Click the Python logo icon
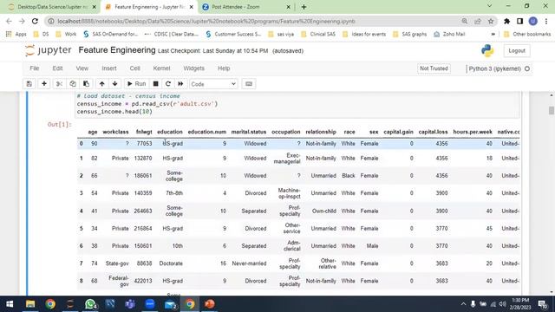This screenshot has height=312, width=555. click(487, 51)
